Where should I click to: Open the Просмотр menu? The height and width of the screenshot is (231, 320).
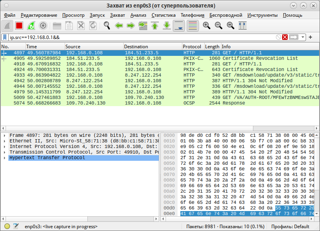73,15
